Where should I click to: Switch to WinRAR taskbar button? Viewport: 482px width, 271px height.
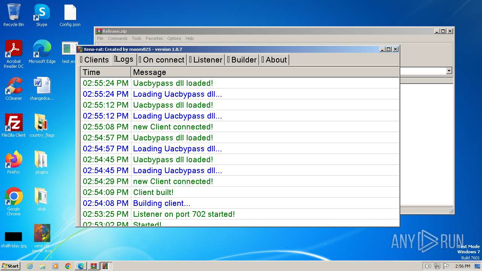(93, 266)
